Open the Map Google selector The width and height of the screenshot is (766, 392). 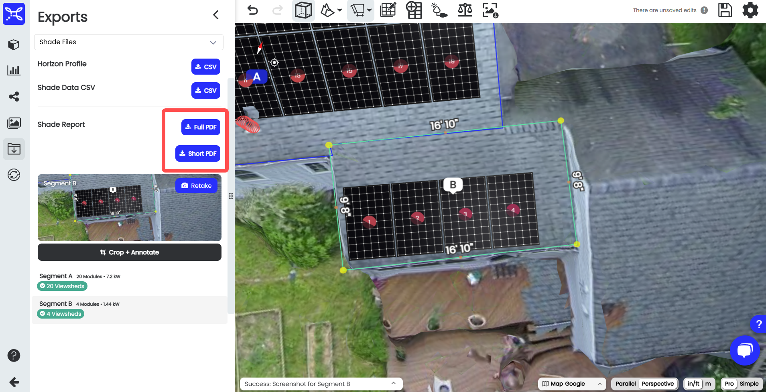pyautogui.click(x=572, y=384)
